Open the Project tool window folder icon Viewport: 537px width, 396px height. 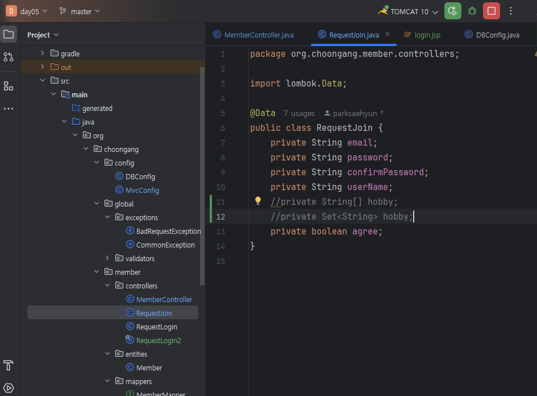click(x=9, y=35)
